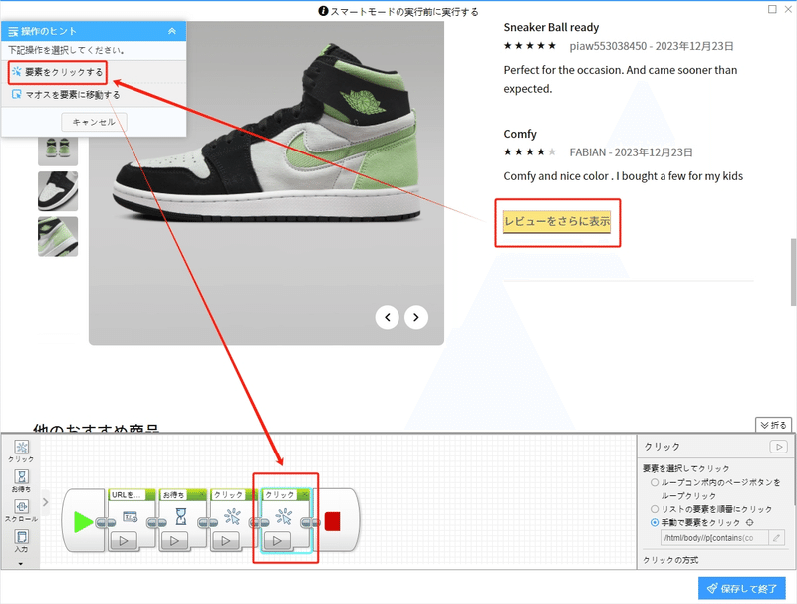
Task: Click the highlighted 'レビューをさらに表示' button
Action: pyautogui.click(x=557, y=221)
